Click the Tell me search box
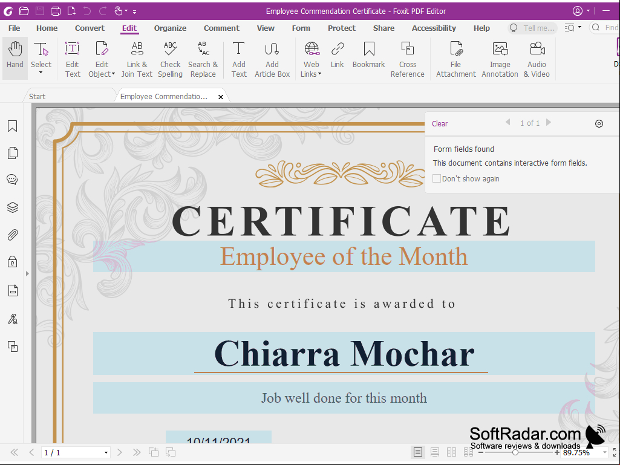Viewport: 620px width, 465px height. pos(533,28)
